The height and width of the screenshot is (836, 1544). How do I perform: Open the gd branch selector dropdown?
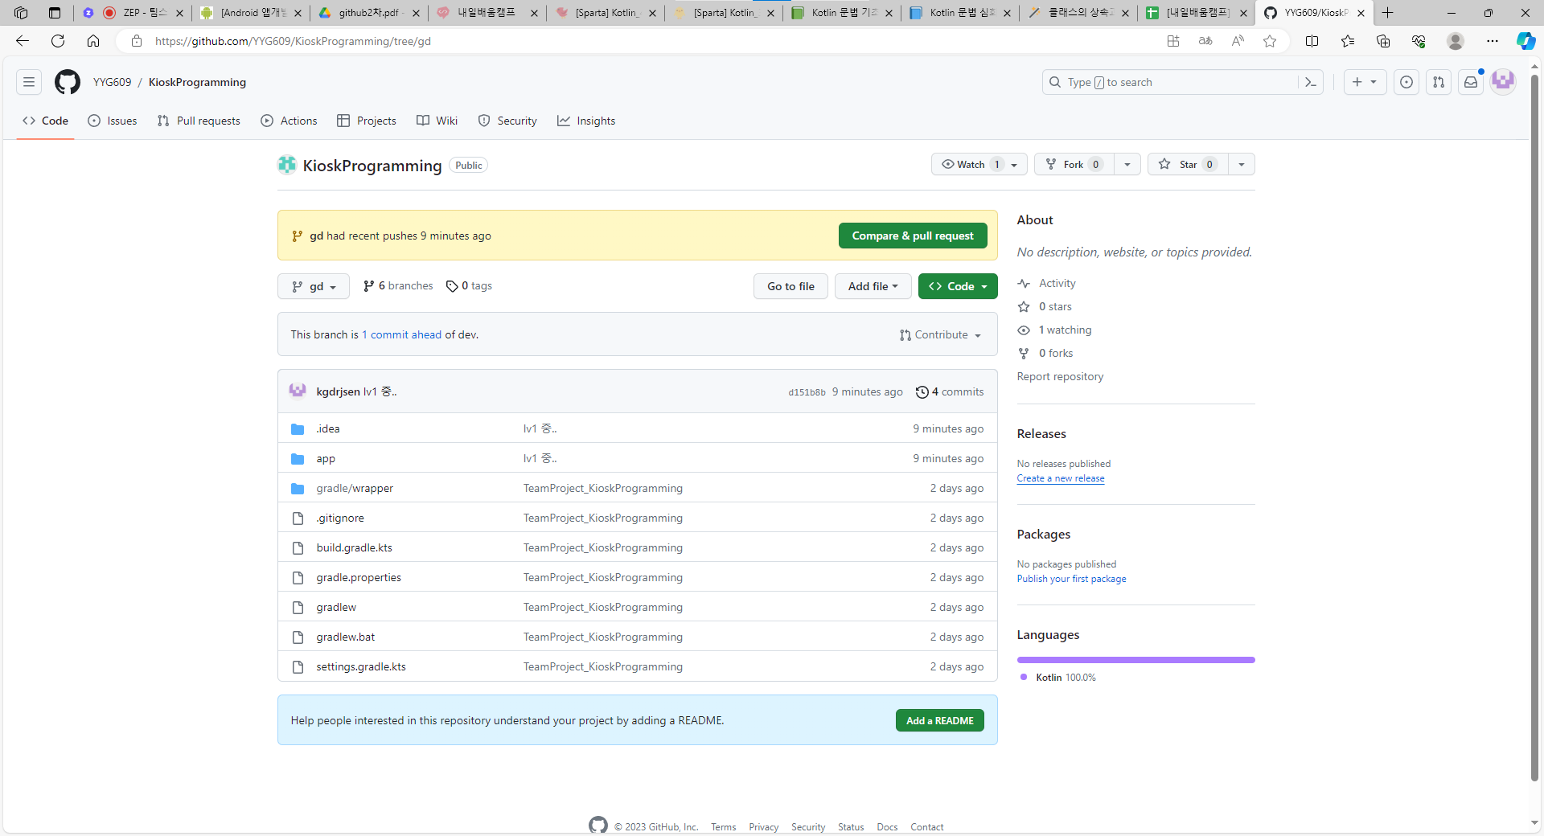pyautogui.click(x=314, y=286)
